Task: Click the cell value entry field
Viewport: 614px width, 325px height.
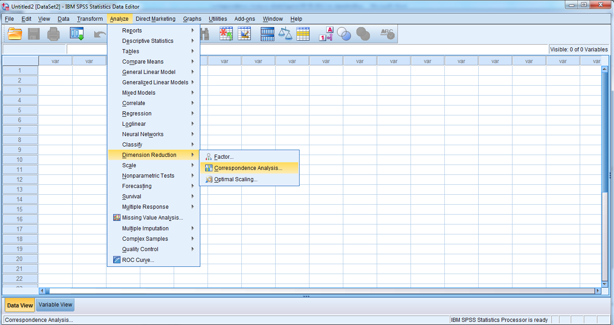Action: pos(308,49)
